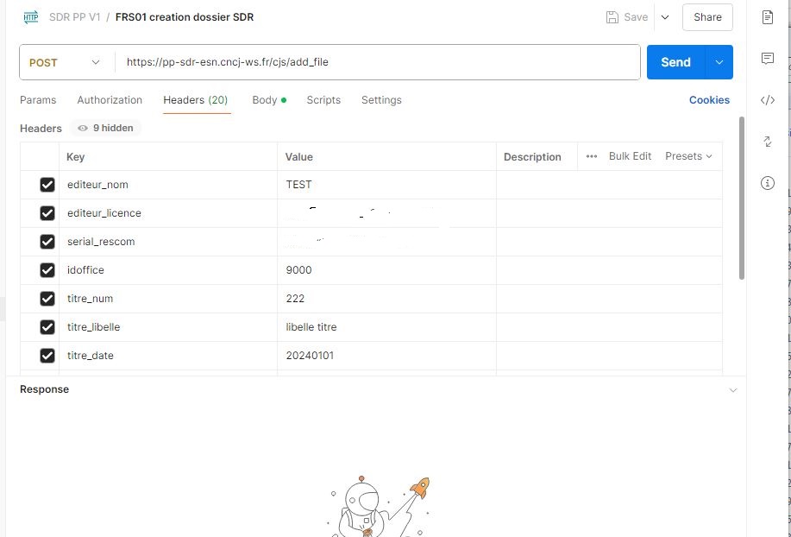This screenshot has width=791, height=537.
Task: Open the Cookies link
Action: pos(709,100)
